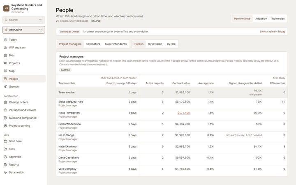Click the pulse icon beside Data health
This screenshot has height=185, width=296.
click(x=5, y=172)
